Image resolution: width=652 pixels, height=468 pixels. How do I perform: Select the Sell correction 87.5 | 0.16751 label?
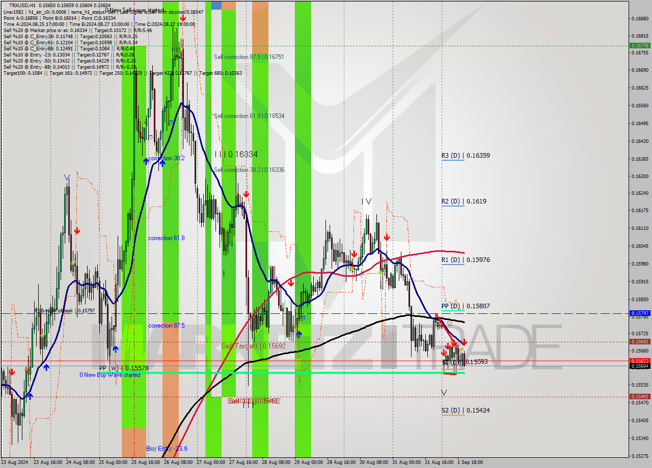point(249,57)
